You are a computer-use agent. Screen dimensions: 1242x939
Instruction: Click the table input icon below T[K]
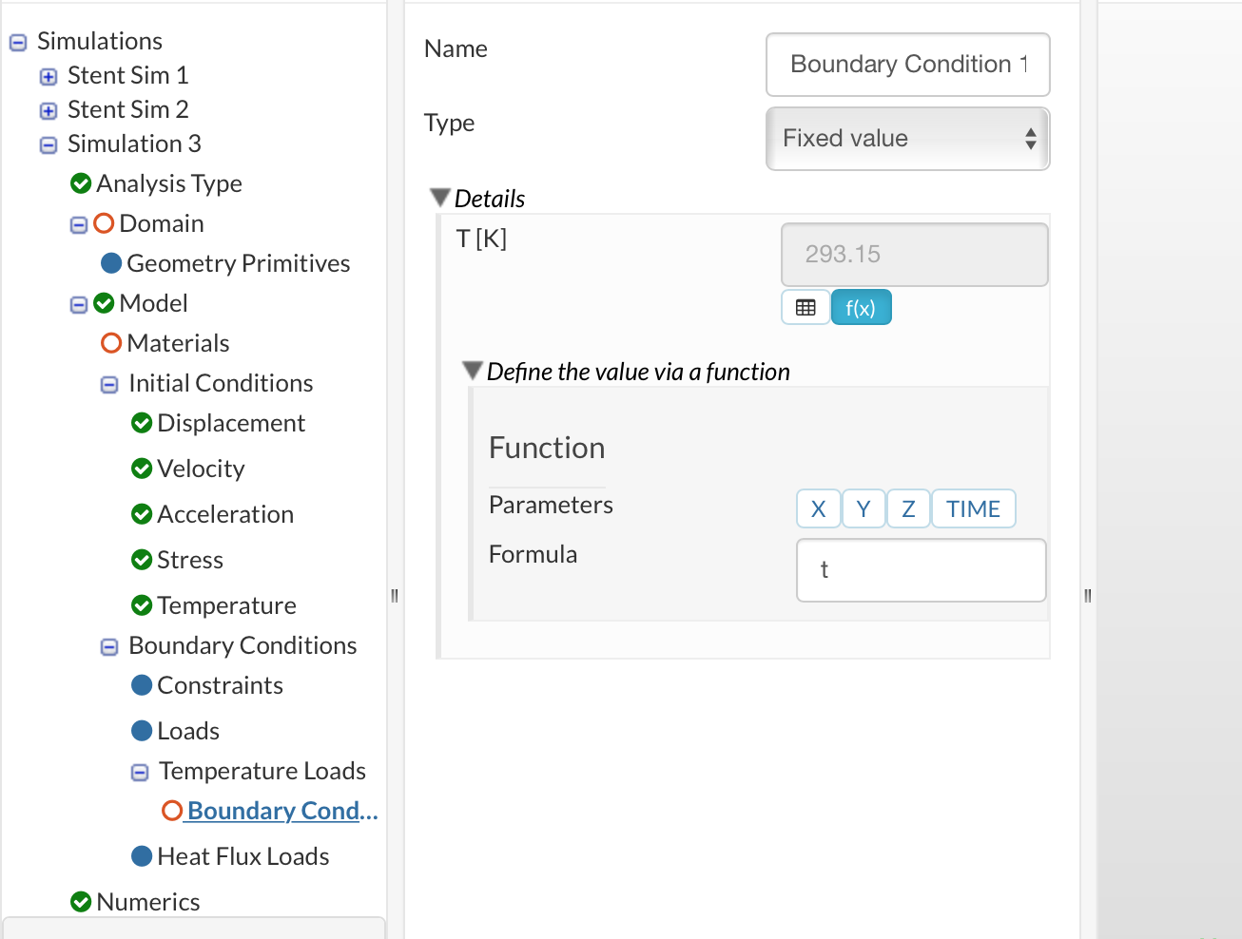point(805,308)
